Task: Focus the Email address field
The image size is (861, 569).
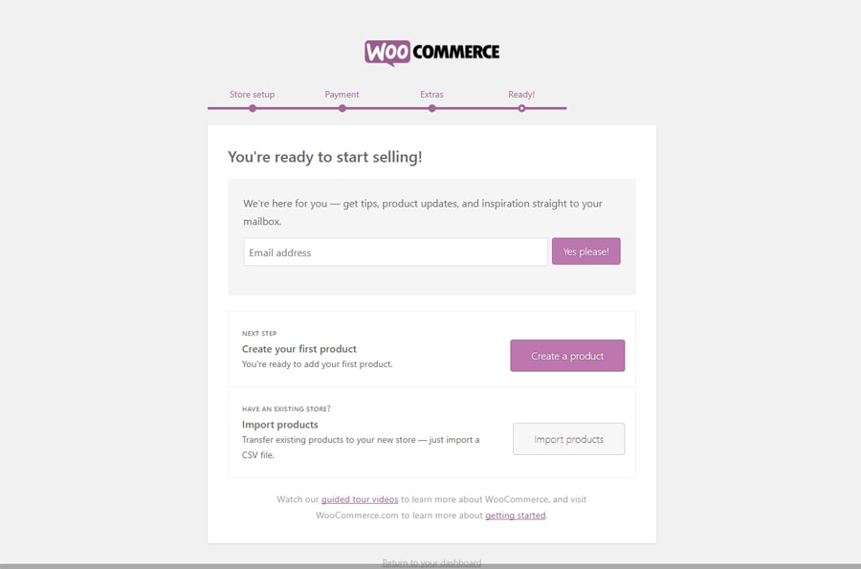Action: [395, 252]
